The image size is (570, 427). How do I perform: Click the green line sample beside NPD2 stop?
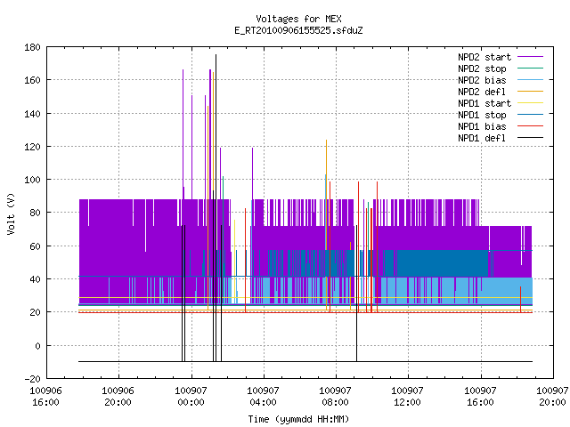530,68
